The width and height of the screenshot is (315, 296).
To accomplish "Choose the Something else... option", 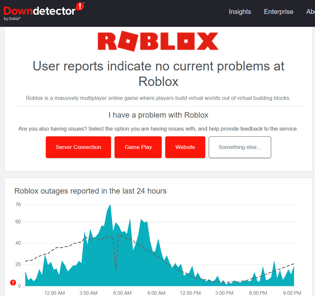I will pyautogui.click(x=240, y=147).
